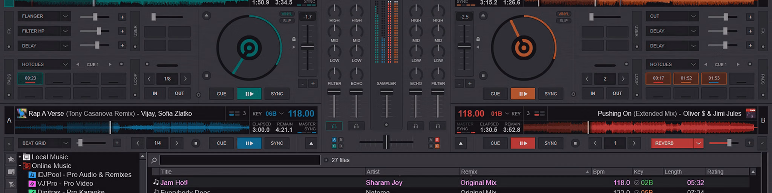Click the stop icon on blue deck A
Image resolution: width=772 pixels, height=193 pixels.
tap(196, 143)
